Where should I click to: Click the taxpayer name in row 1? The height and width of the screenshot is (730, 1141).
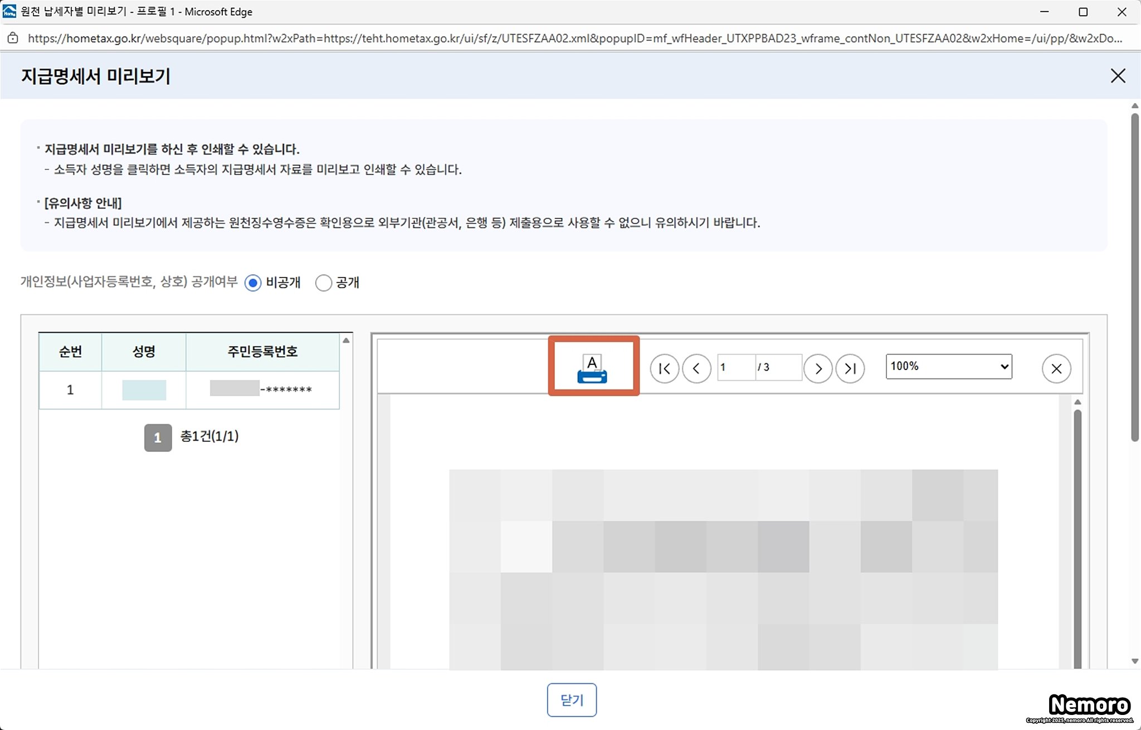tap(144, 390)
